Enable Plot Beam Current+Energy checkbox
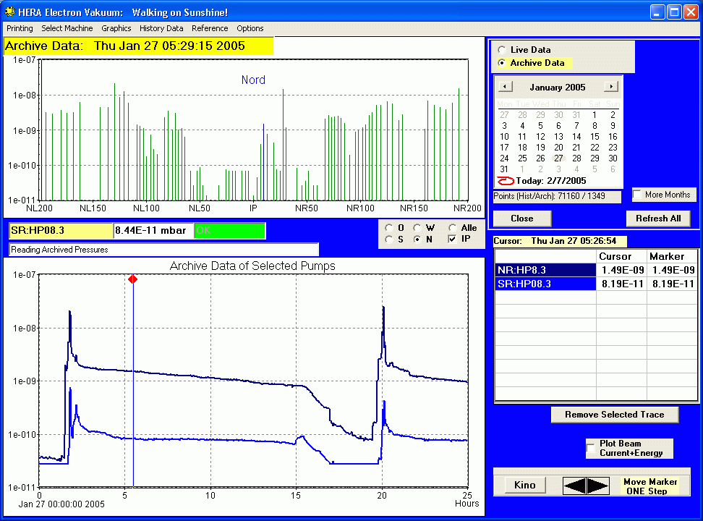Viewport: 703px width, 521px height. 590,449
